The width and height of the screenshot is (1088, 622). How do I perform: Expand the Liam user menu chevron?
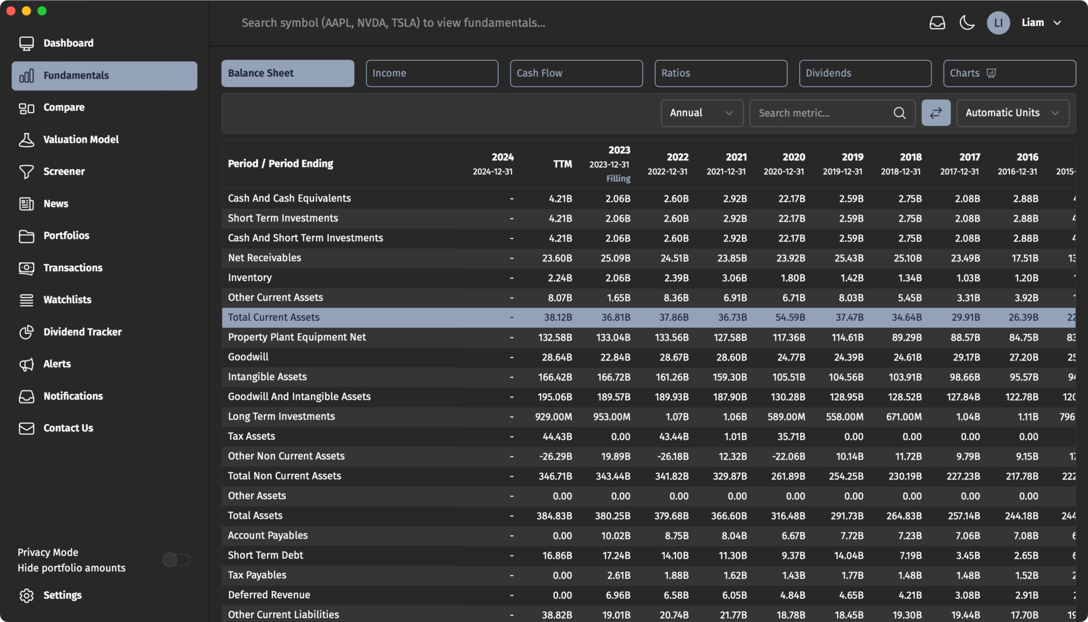[x=1057, y=23]
